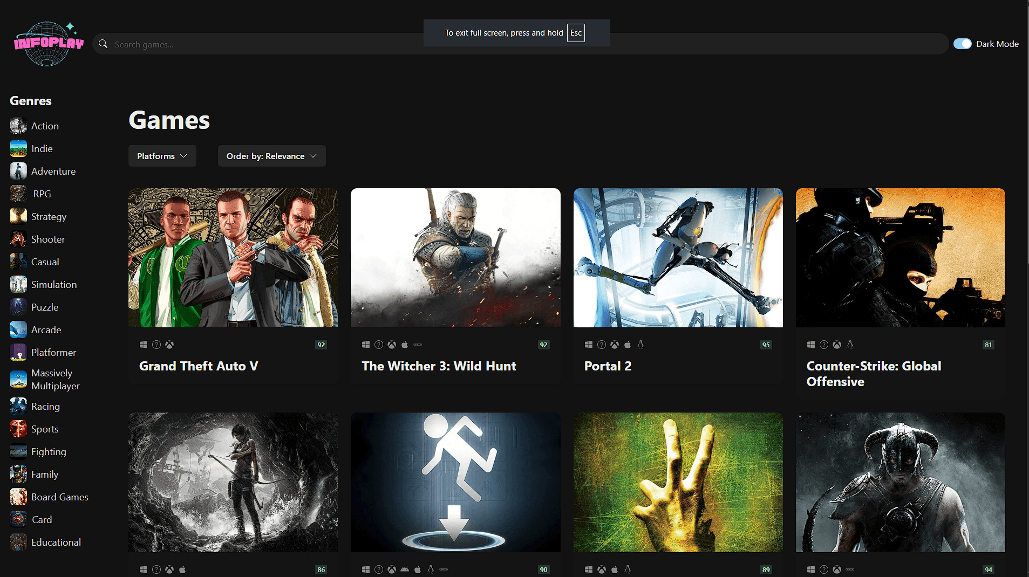Click the Left 4 Dead 2 hand cover

click(x=678, y=482)
